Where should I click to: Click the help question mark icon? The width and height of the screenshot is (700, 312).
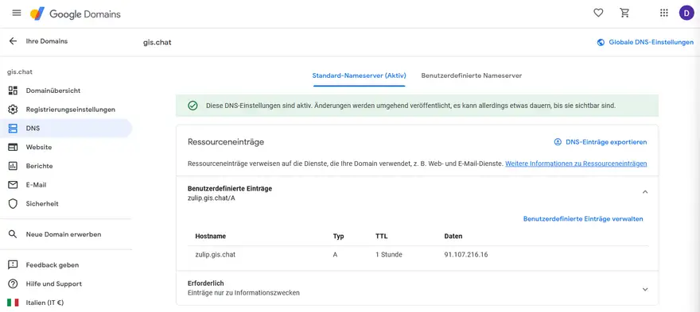point(13,283)
